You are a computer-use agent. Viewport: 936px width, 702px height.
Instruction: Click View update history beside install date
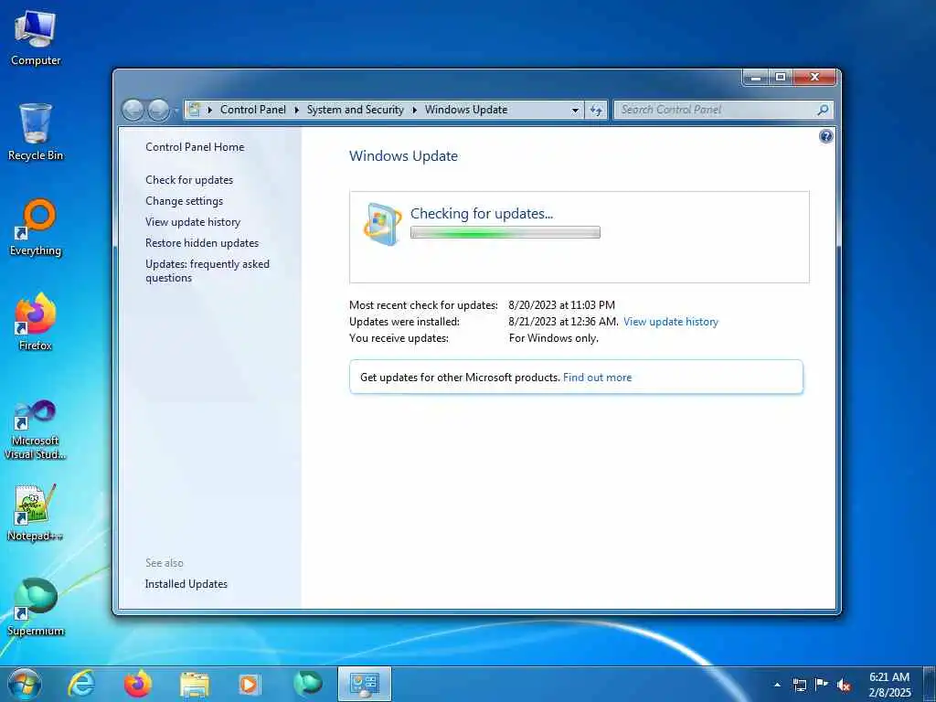coord(670,322)
